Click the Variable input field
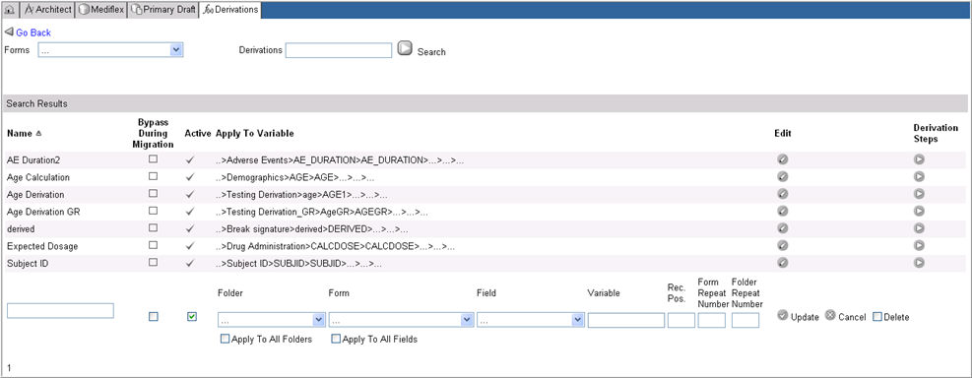The height and width of the screenshot is (378, 972). click(626, 320)
